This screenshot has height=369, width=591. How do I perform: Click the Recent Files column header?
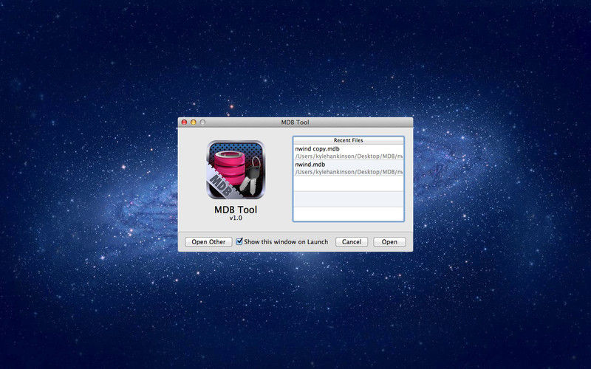(x=348, y=139)
